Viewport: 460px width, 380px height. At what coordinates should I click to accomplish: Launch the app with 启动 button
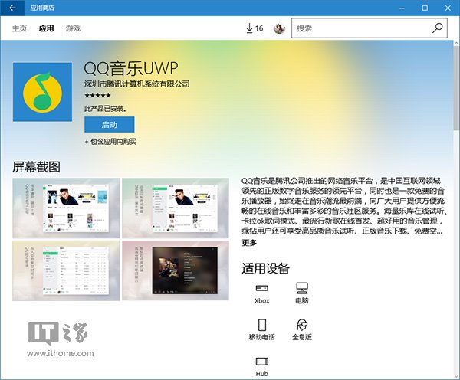click(x=110, y=125)
